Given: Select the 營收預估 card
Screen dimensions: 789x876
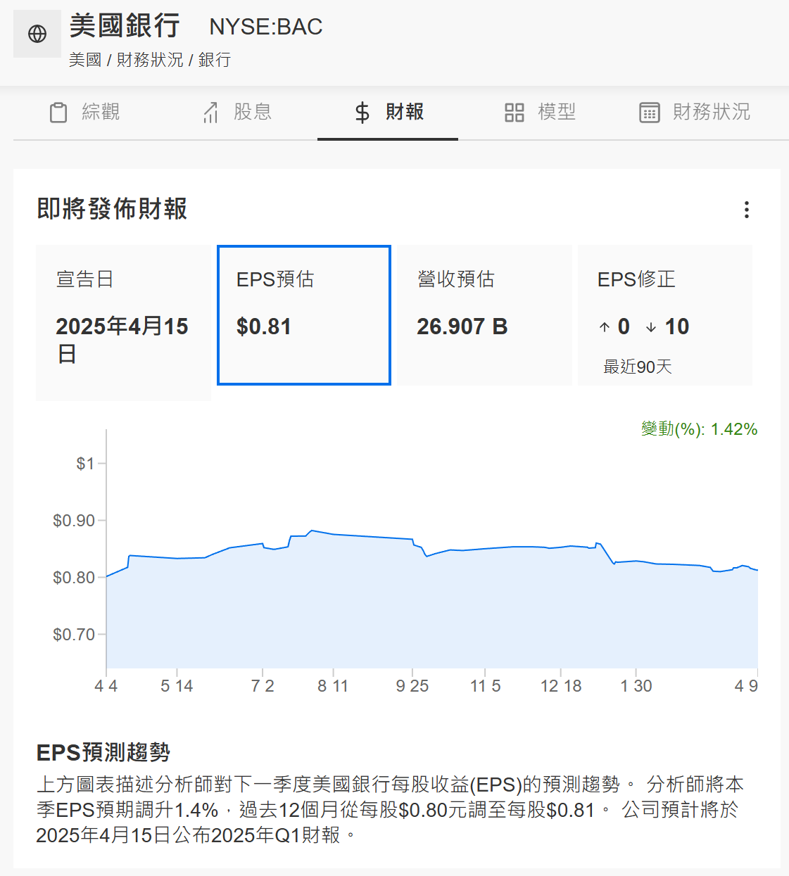Looking at the screenshot, I should (485, 315).
